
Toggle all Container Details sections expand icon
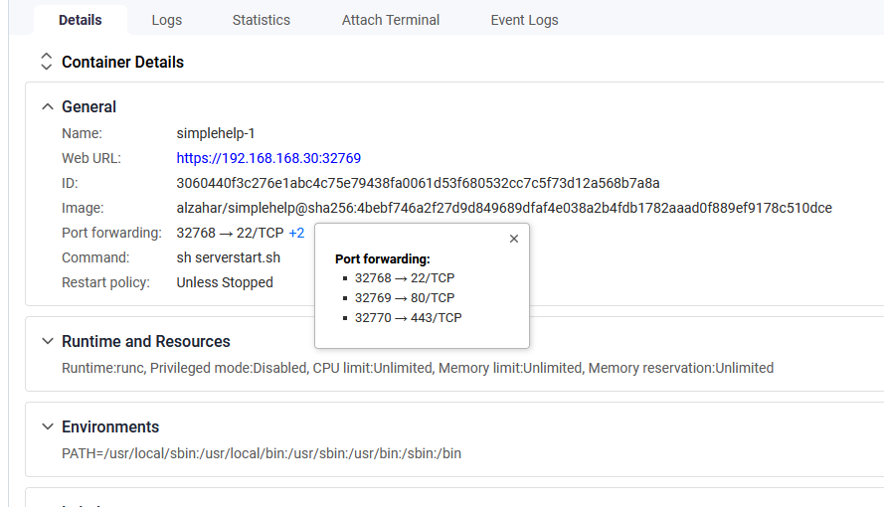(x=46, y=62)
